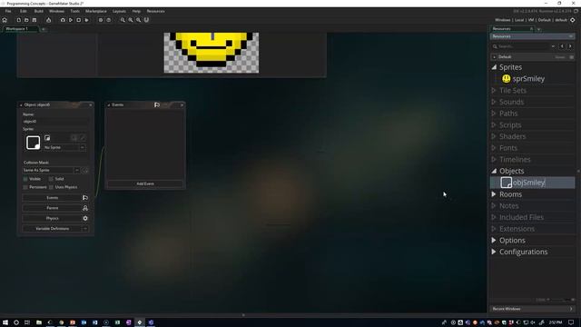This screenshot has width=581, height=327.
Task: Toggle the Visible checkbox
Action: tap(25, 179)
